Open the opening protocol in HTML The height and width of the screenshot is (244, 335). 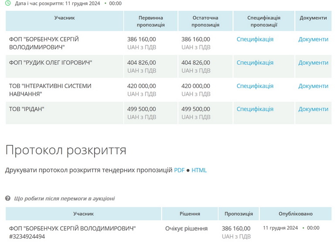199,170
